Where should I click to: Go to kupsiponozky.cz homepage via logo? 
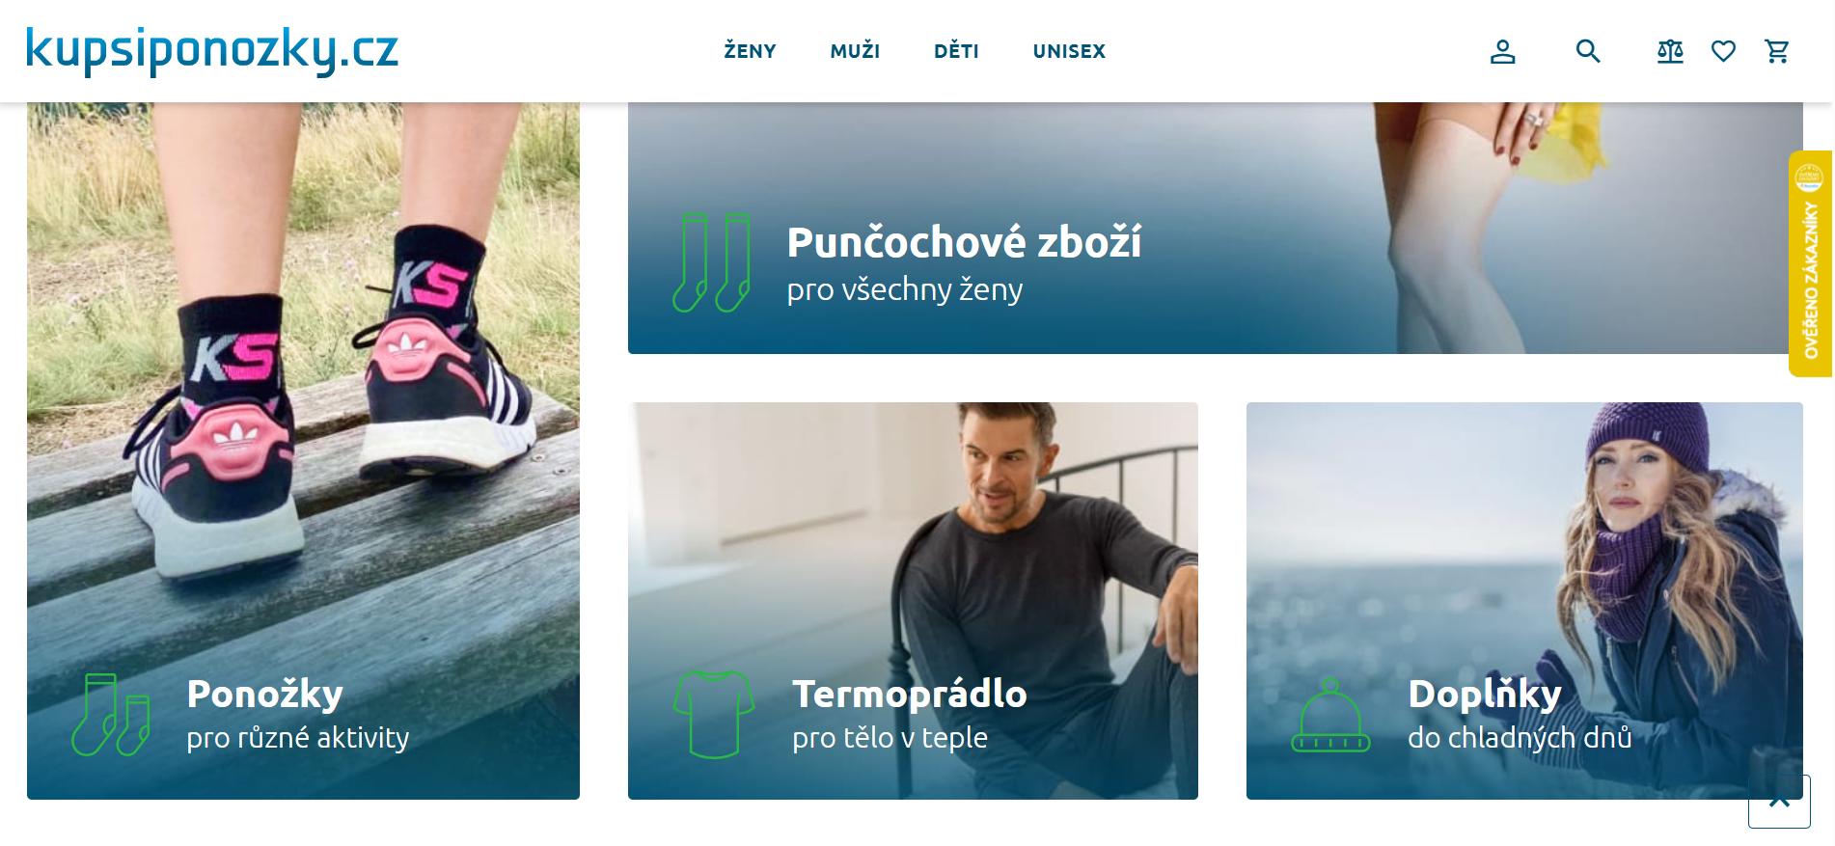point(212,50)
